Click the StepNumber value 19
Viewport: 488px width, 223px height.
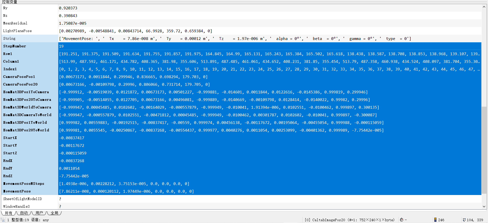[x=61, y=46]
